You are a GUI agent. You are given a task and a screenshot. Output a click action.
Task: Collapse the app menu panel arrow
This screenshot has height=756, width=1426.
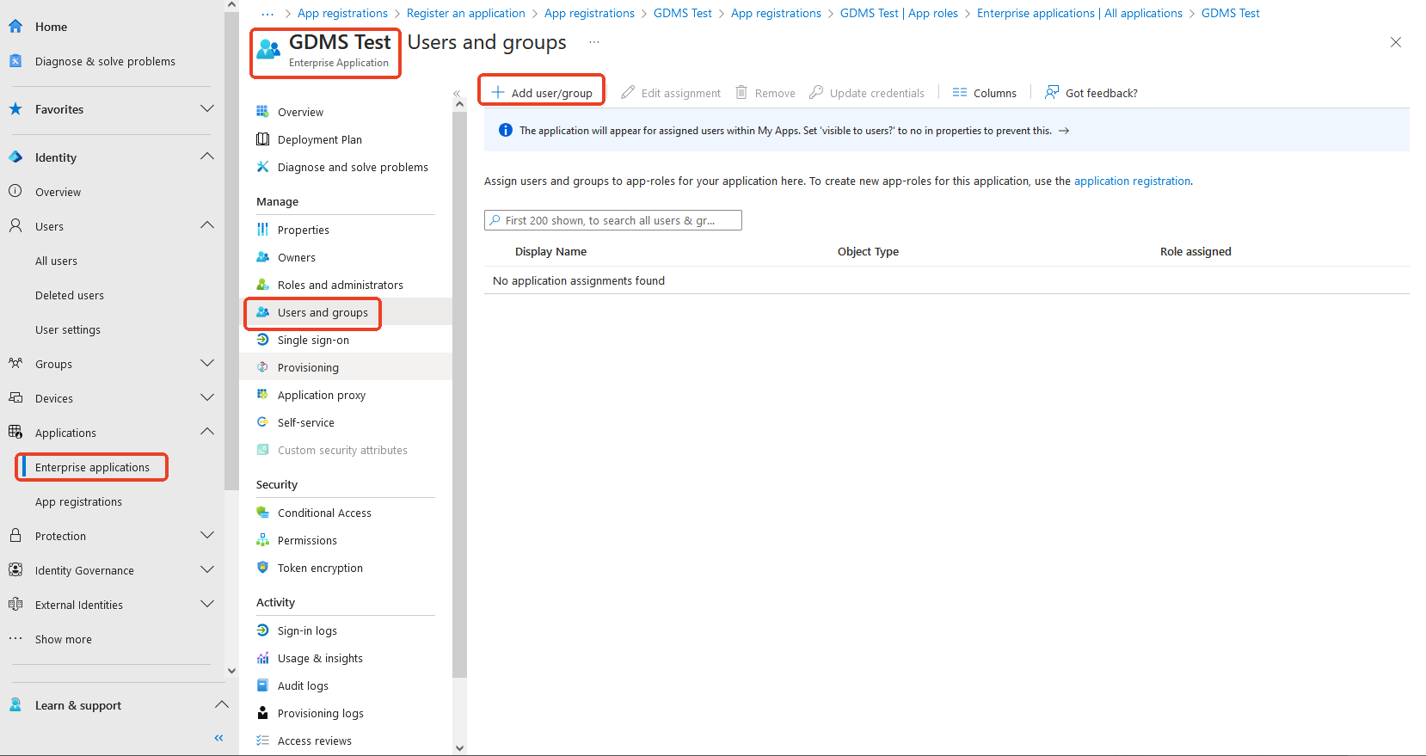click(457, 93)
